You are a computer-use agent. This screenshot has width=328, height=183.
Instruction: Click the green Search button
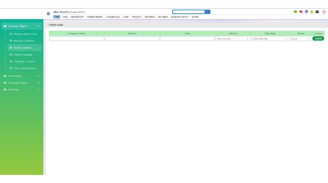pyautogui.click(x=318, y=38)
